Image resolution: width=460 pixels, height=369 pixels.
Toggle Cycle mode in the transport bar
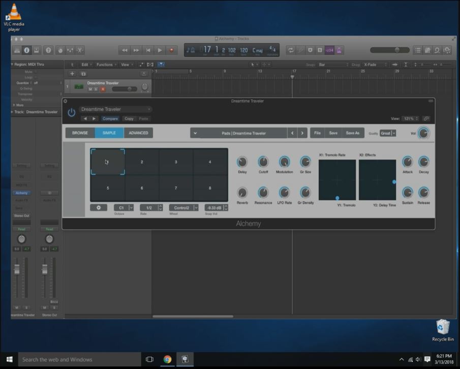click(x=290, y=50)
